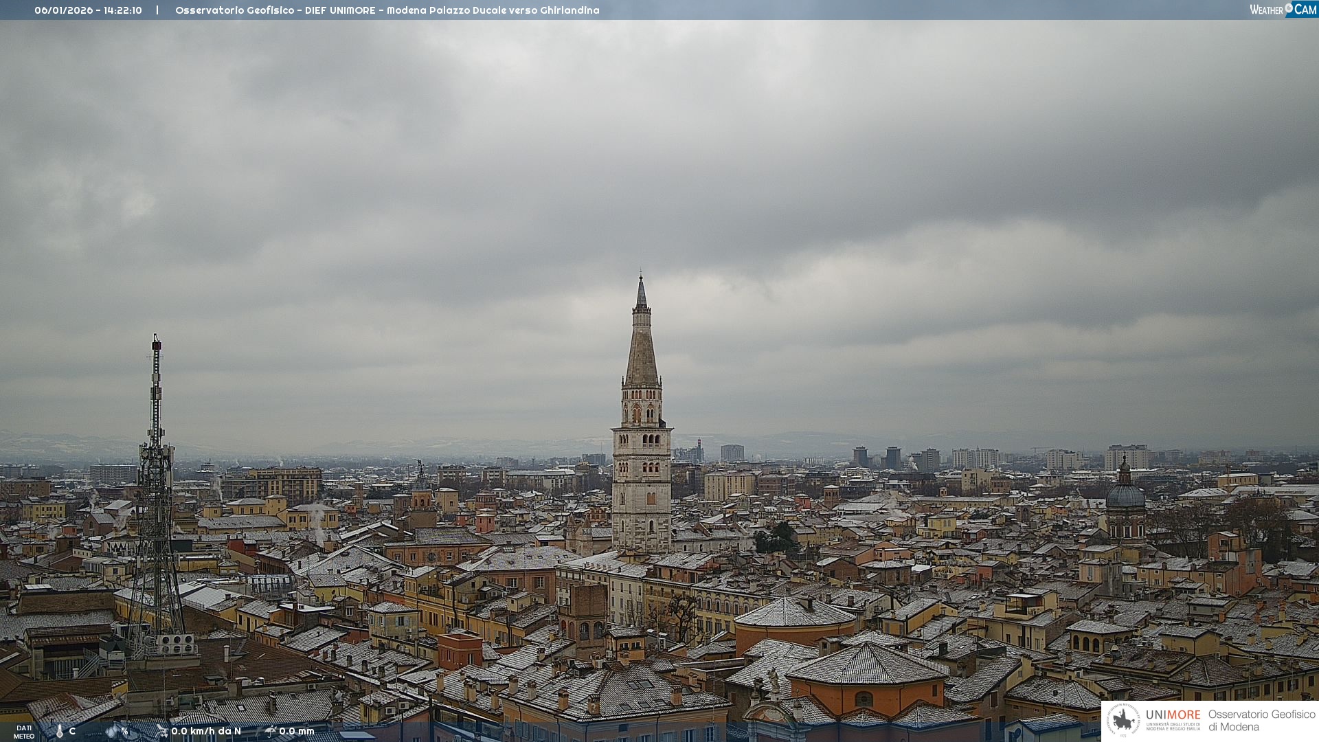Click the 0.0 km/h da N wind reading

tap(206, 731)
